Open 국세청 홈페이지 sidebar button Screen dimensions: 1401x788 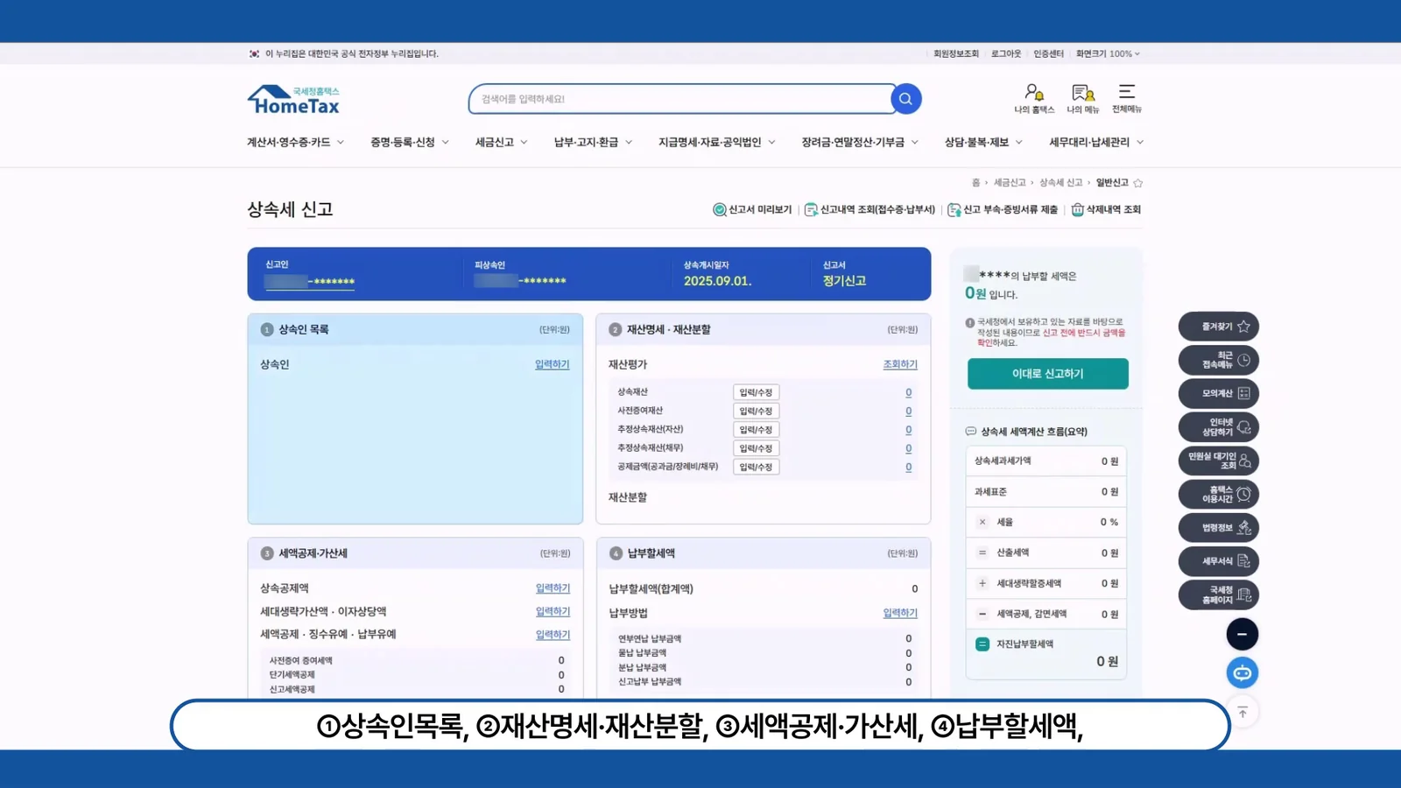click(1218, 595)
